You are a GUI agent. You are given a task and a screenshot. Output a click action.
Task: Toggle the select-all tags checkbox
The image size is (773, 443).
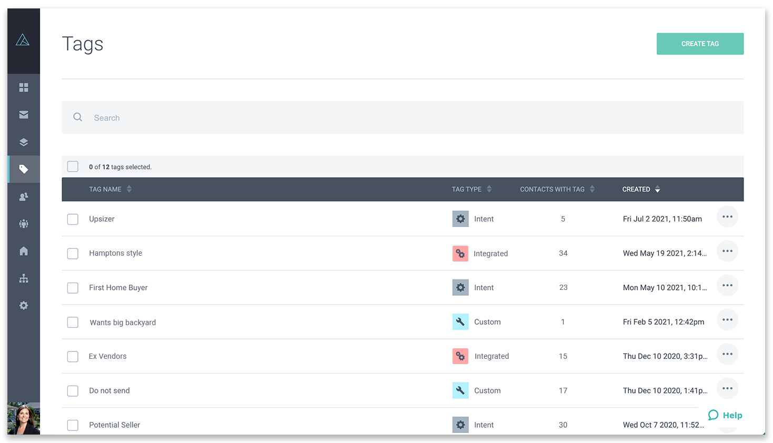point(73,167)
